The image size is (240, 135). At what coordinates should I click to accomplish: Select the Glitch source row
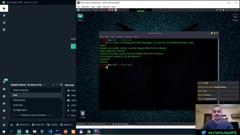pos(71,90)
